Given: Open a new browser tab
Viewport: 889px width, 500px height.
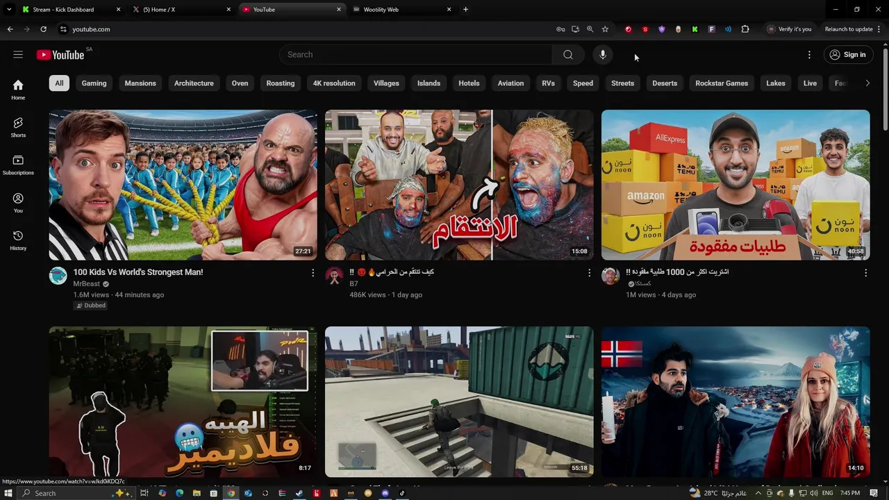Looking at the screenshot, I should click(x=465, y=10).
